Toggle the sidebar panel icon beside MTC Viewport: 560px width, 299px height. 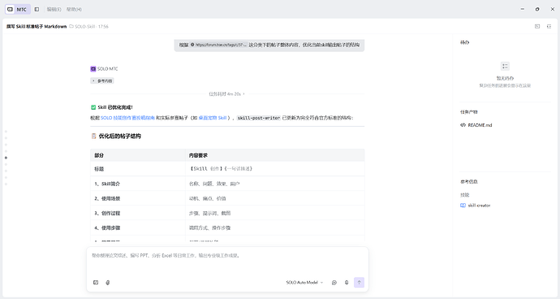pyautogui.click(x=37, y=9)
